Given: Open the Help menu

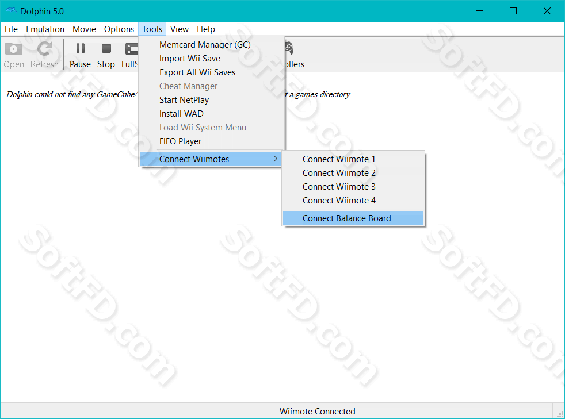Looking at the screenshot, I should click(x=206, y=29).
